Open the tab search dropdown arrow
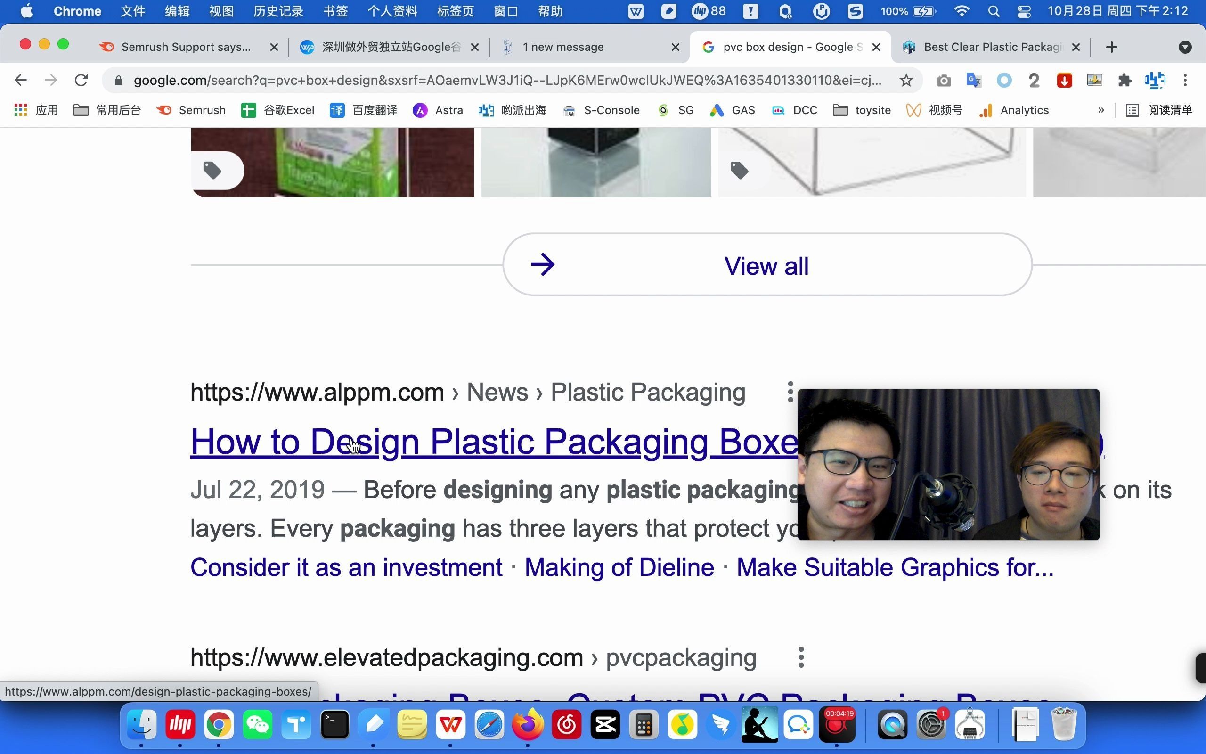The height and width of the screenshot is (754, 1206). 1185,47
